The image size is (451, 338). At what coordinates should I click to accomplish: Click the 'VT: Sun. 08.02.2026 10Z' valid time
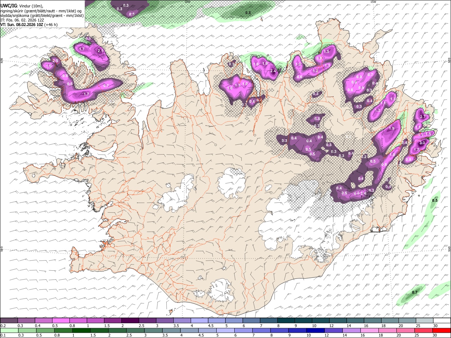[x=22, y=25]
